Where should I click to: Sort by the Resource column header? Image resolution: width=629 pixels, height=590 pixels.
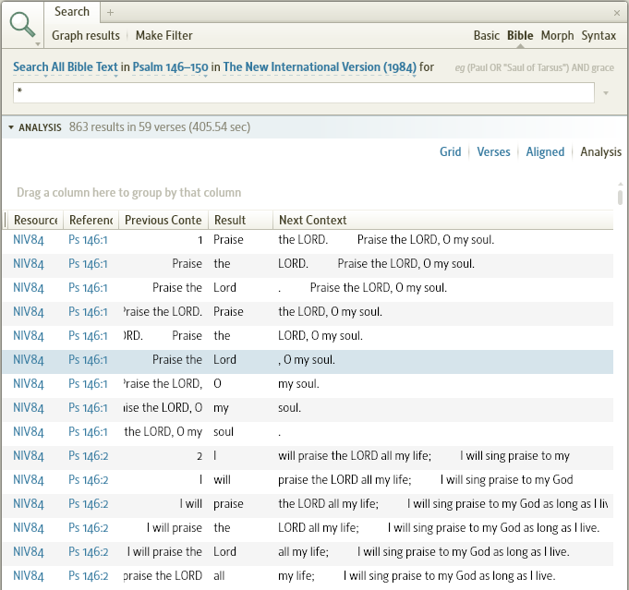coord(35,220)
